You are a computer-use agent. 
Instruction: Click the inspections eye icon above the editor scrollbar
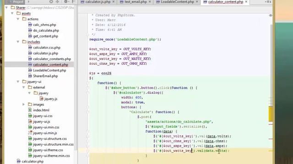[x=271, y=15]
